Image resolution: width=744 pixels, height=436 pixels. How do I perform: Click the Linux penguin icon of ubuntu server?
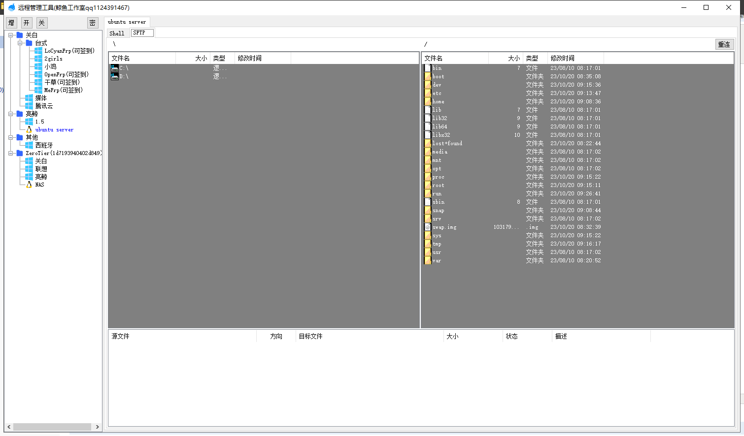click(x=29, y=129)
